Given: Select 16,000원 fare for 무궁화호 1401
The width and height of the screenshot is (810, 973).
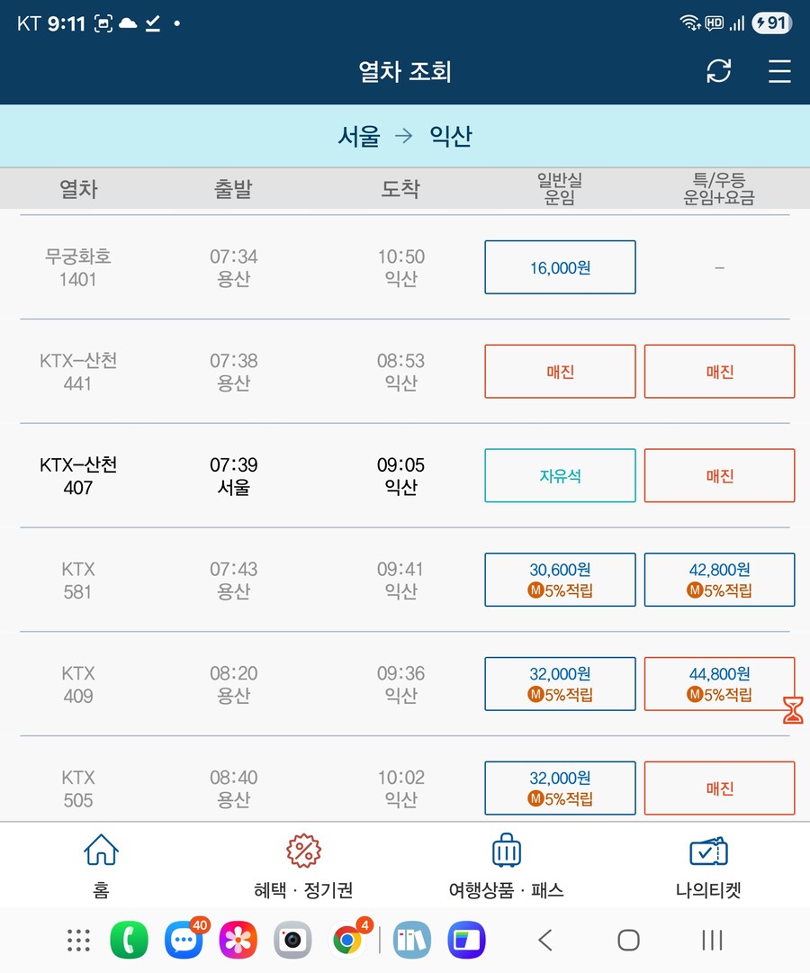Looking at the screenshot, I should point(560,267).
